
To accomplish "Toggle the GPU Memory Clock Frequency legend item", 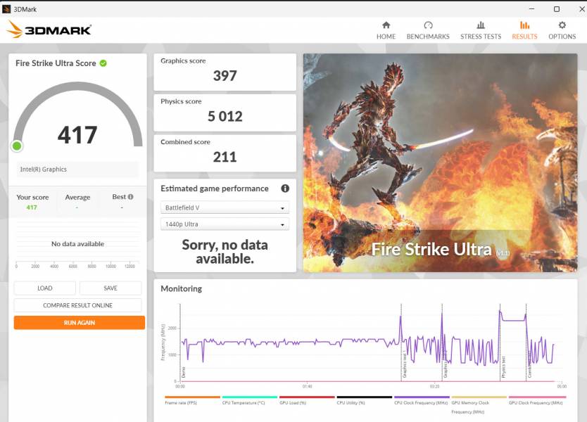I will [x=479, y=404].
